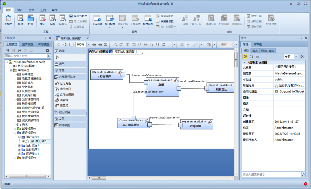Expand the 内部块图 toolbox section
This screenshot has width=311, height=189.
click(70, 125)
